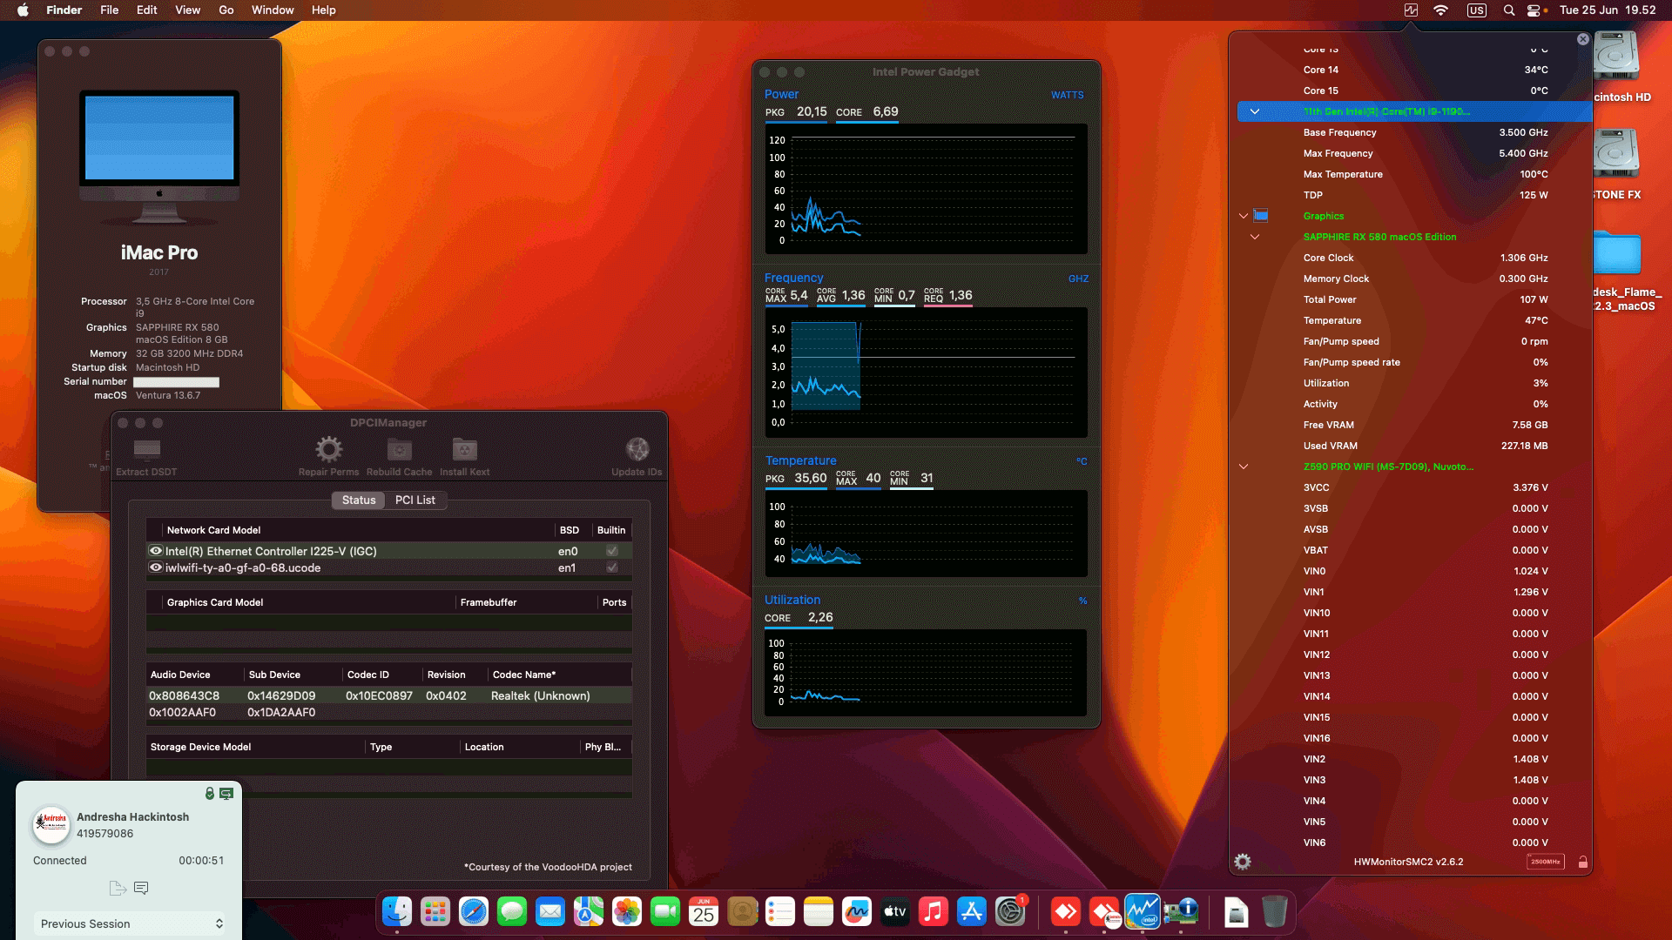Toggle visibility of iwlwifi-ty-a0-gf-a0-68.ucode entry
The image size is (1672, 940).
coord(155,567)
